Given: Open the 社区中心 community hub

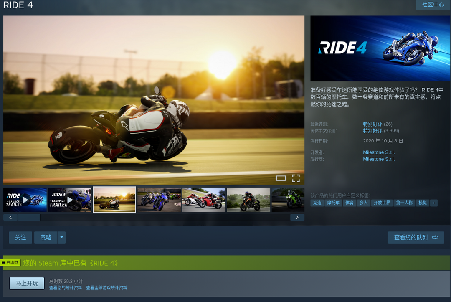Looking at the screenshot, I should (x=433, y=5).
